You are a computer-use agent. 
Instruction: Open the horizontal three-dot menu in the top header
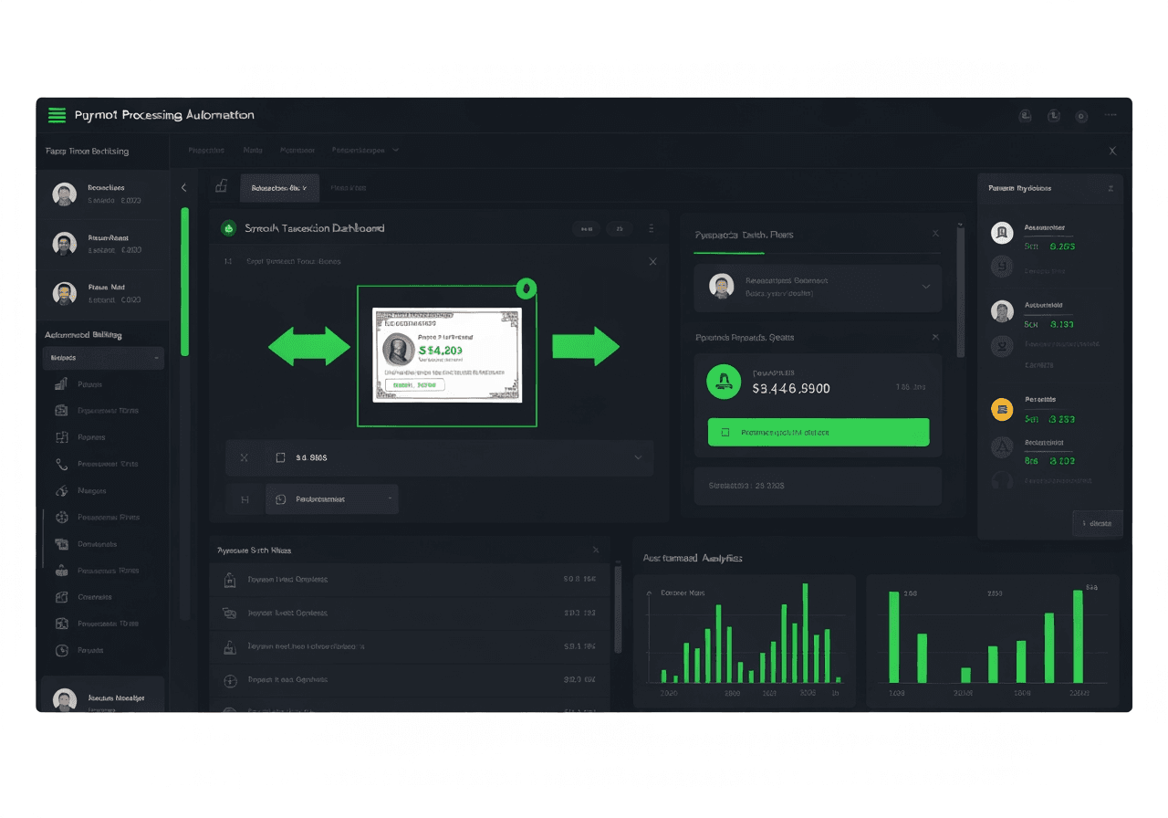coord(1111,115)
